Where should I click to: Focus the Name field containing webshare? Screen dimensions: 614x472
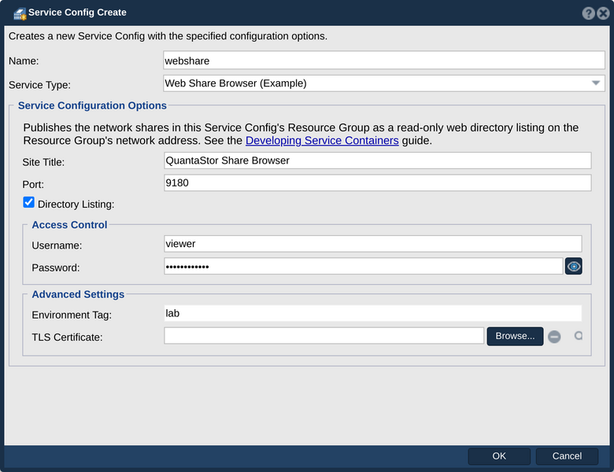[x=384, y=61]
